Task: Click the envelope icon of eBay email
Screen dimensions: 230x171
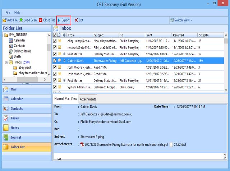Action: pyautogui.click(x=59, y=41)
